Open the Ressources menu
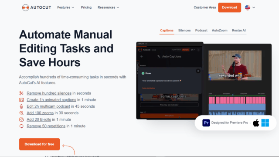279x157 pixels. (x=109, y=7)
